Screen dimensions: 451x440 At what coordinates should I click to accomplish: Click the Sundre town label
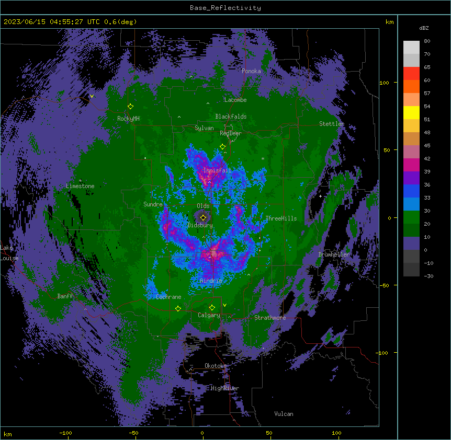click(x=153, y=204)
